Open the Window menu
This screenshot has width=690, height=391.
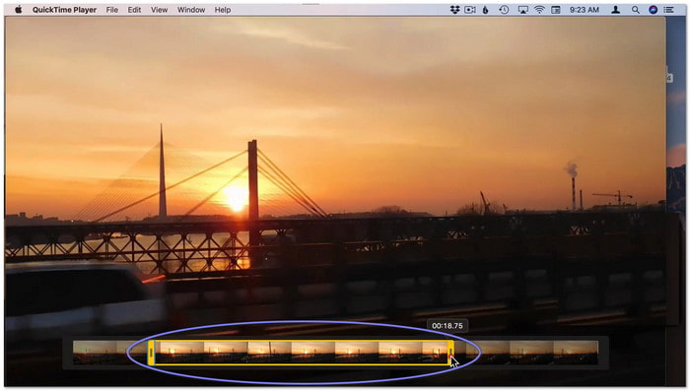[191, 10]
